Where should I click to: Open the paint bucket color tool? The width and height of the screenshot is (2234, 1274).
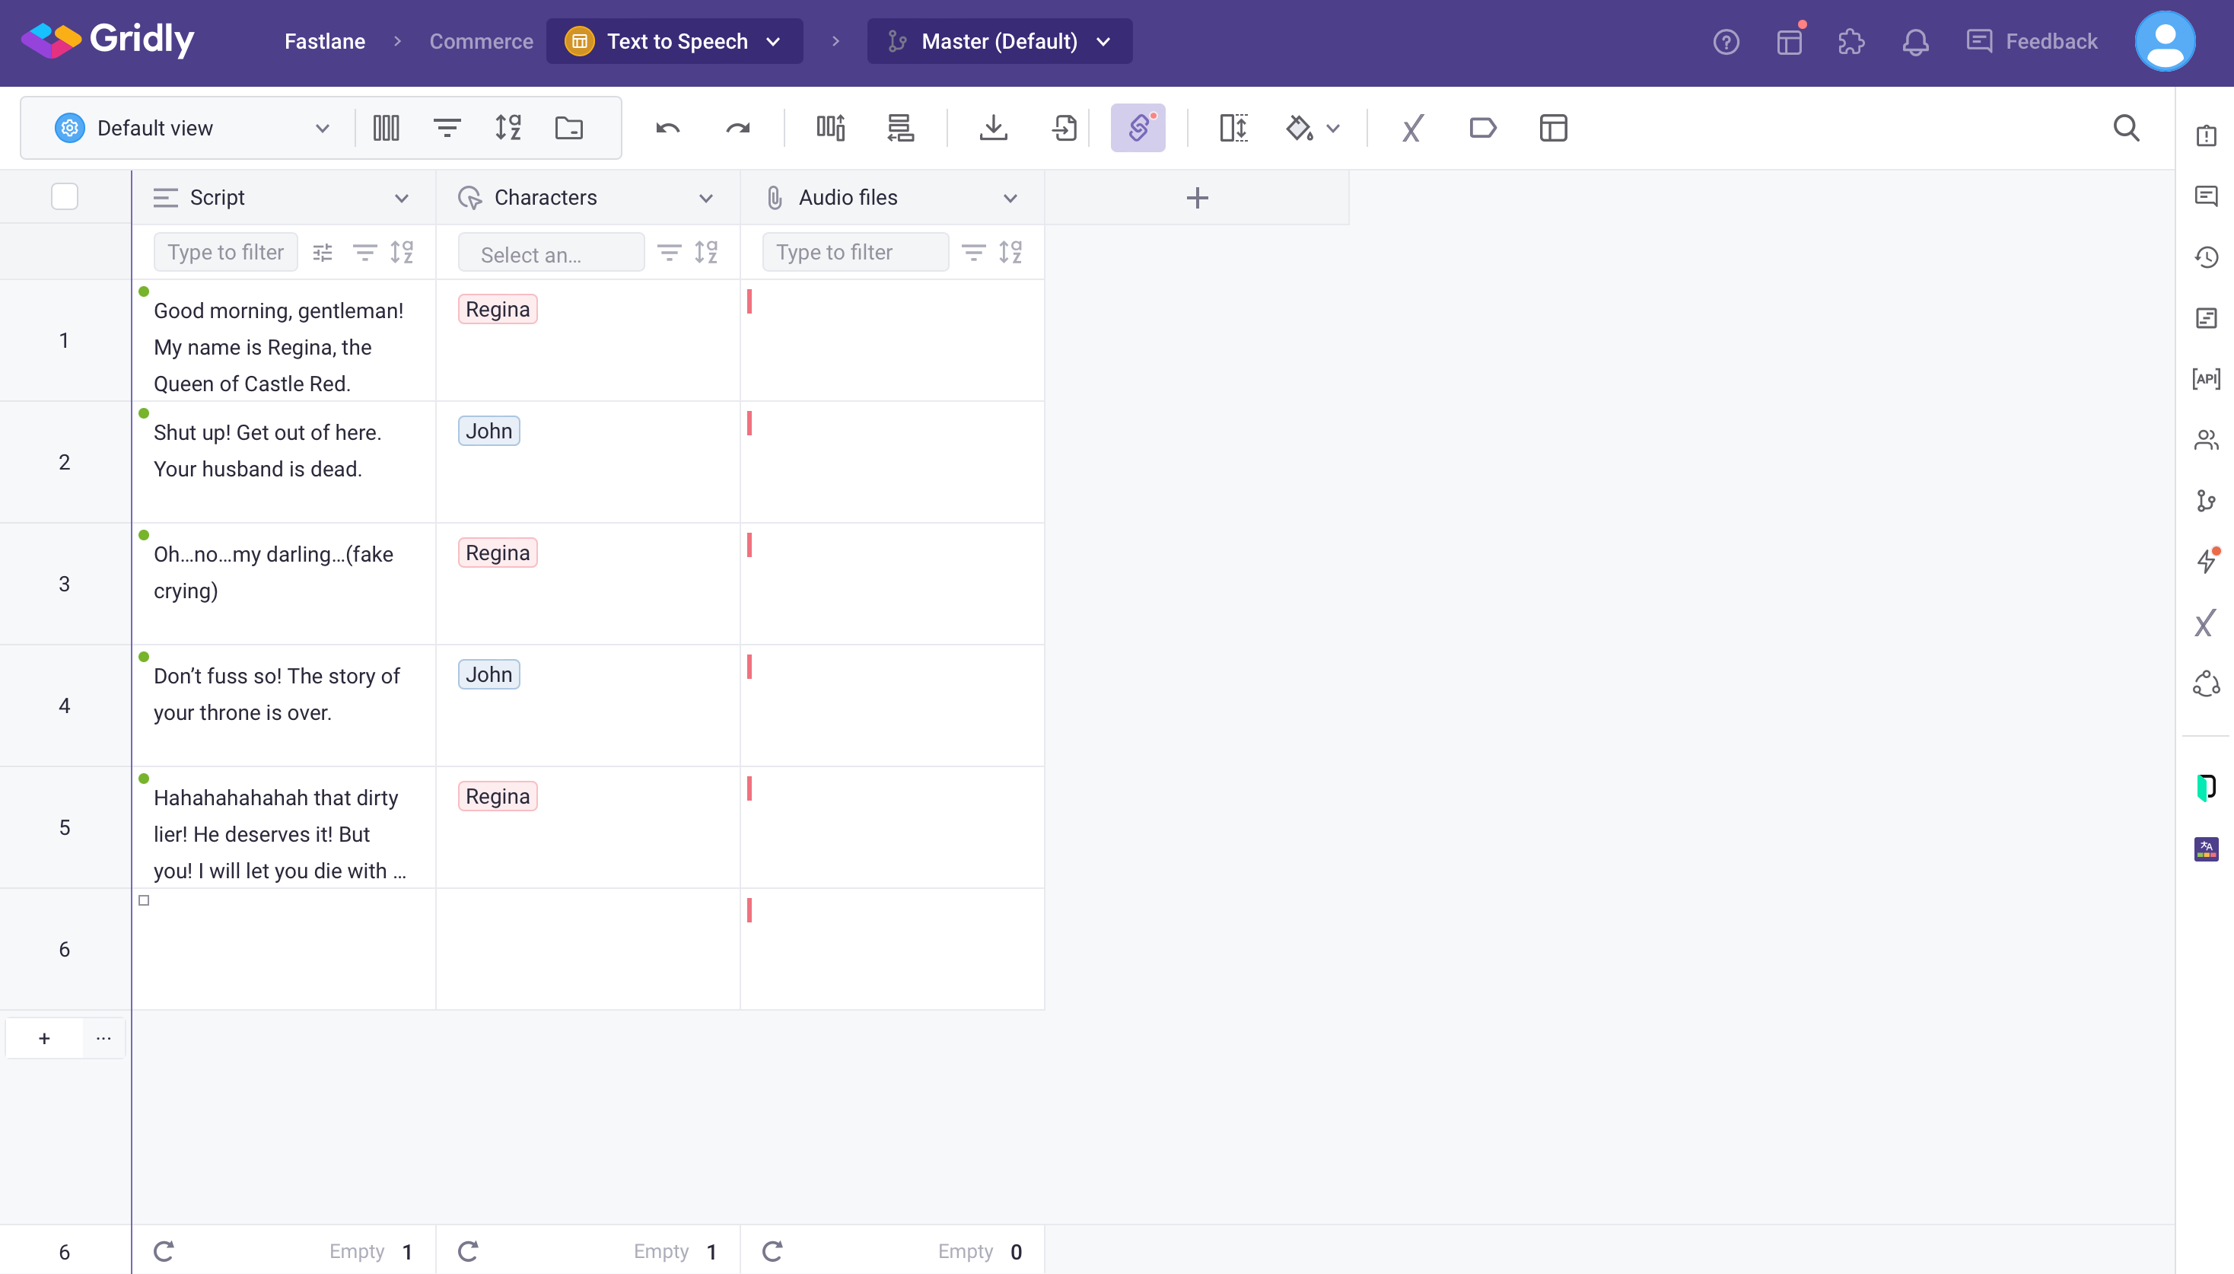1299,129
